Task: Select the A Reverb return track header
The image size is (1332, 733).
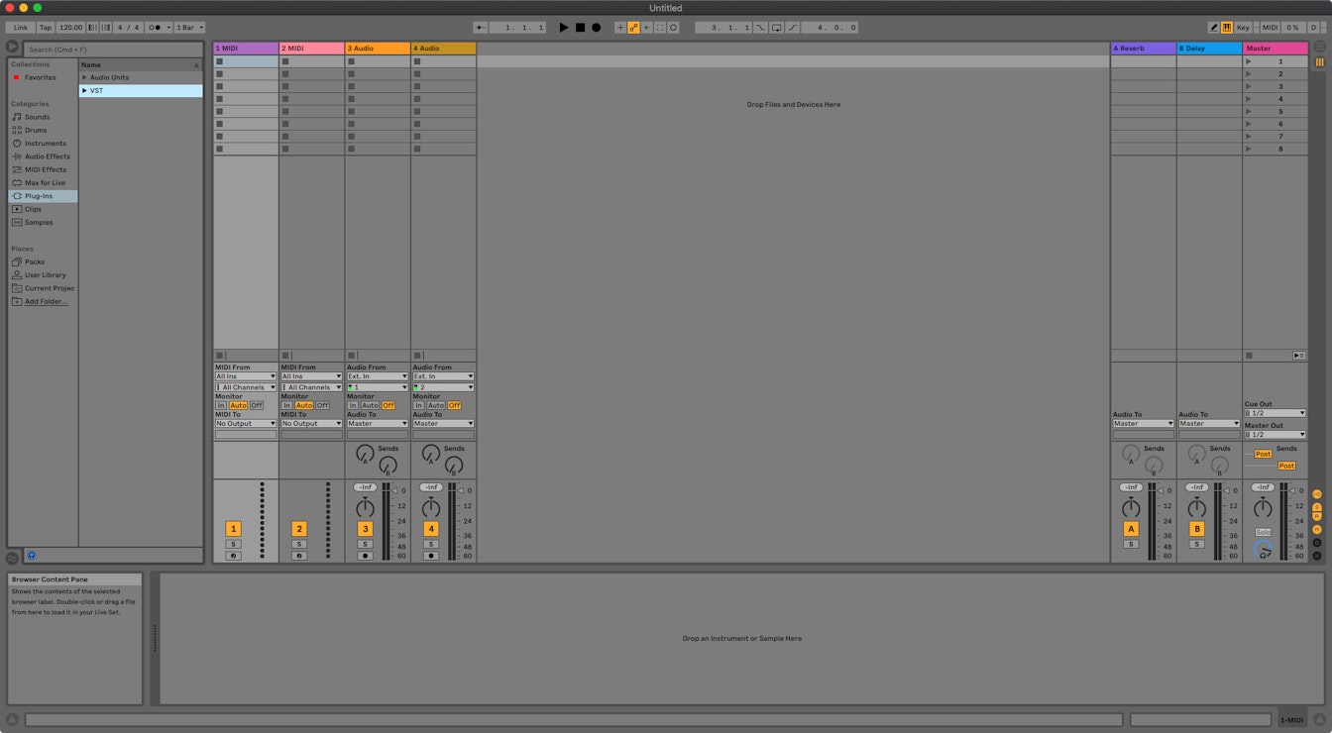Action: pos(1142,48)
